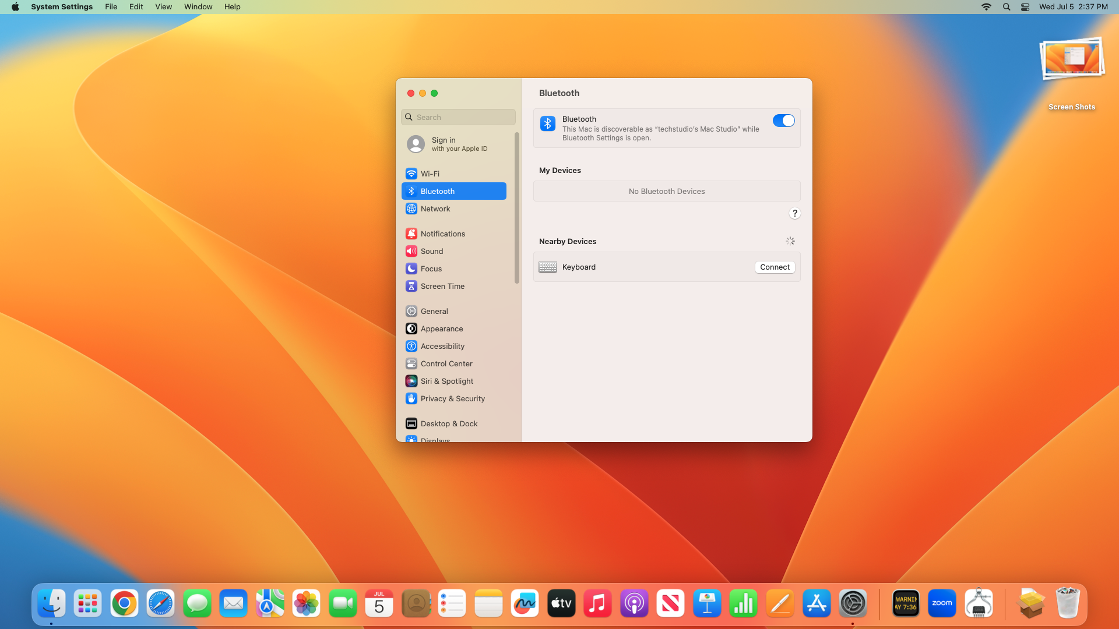Open Privacy & Security settings

click(x=454, y=398)
